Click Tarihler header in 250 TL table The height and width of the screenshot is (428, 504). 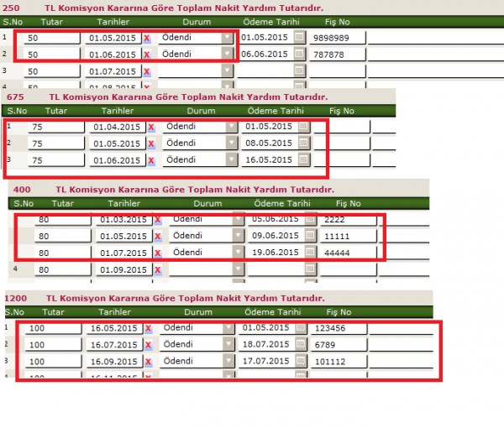point(113,22)
